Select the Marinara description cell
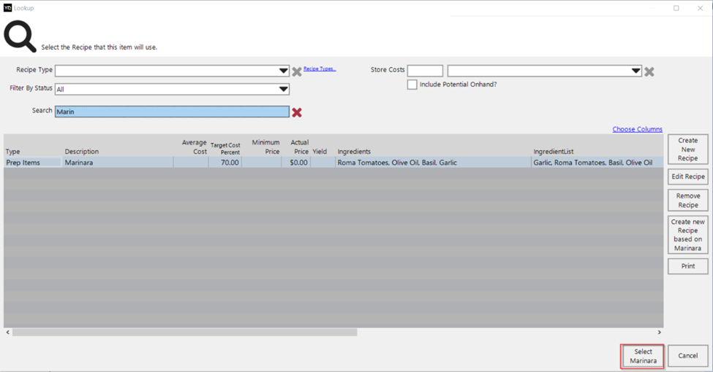 pos(117,163)
